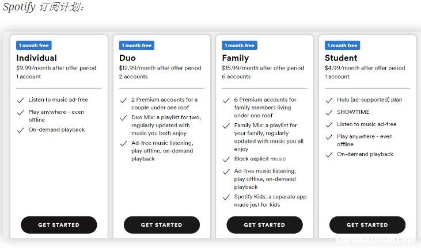421x248 pixels.
Task: Click the Student plan heading
Action: point(341,58)
